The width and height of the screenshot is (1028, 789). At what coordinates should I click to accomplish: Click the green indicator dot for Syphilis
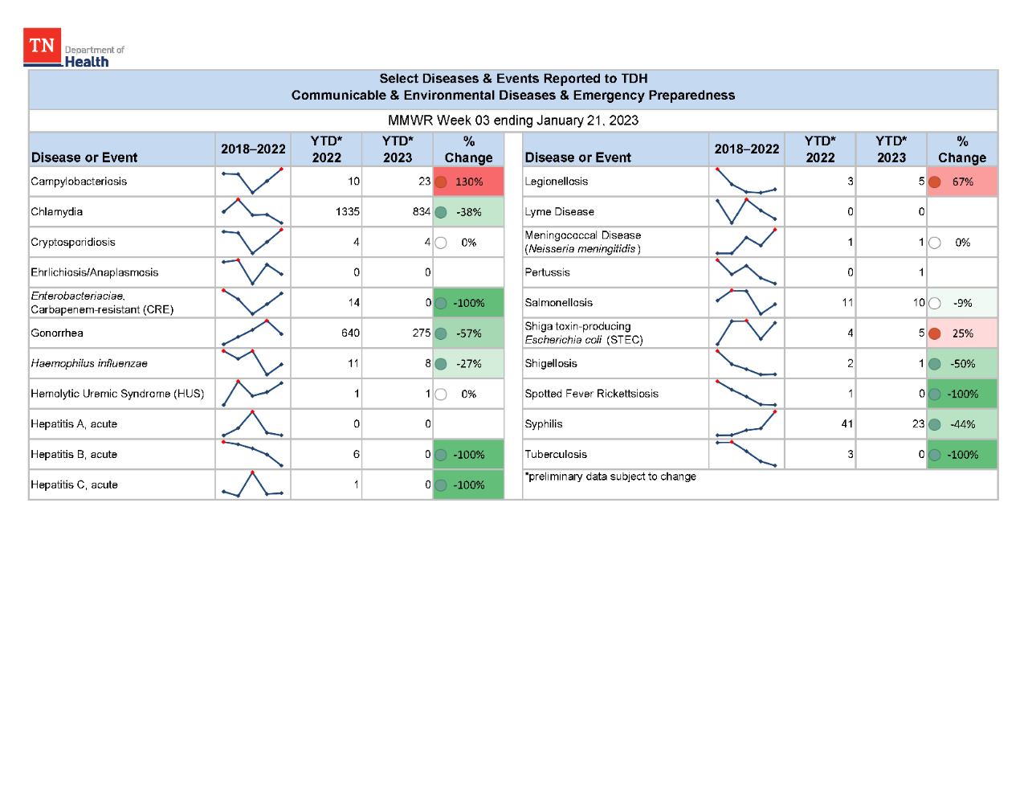(935, 424)
